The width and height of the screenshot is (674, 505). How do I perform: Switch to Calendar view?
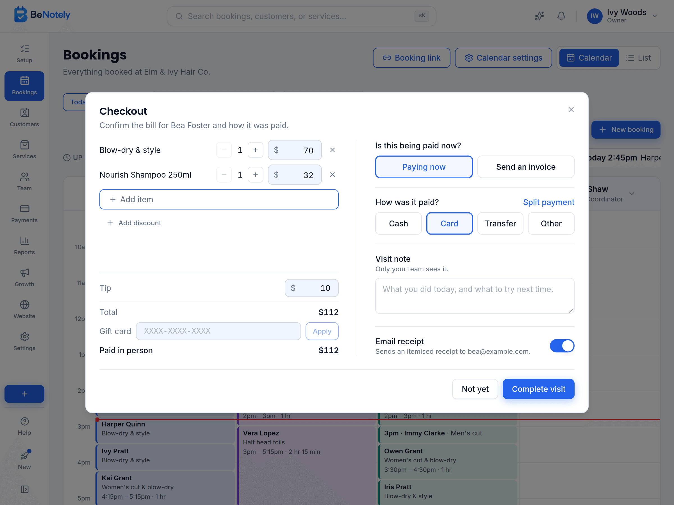(589, 58)
